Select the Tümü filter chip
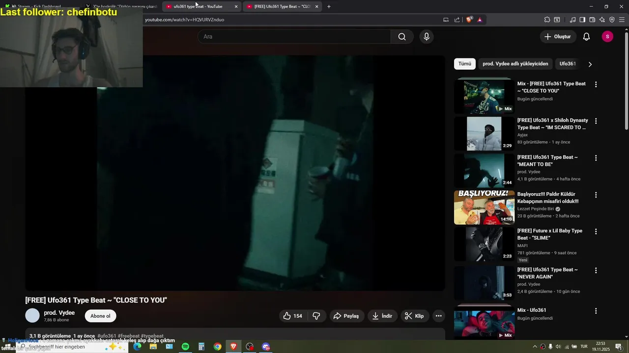The image size is (629, 353). 464,64
